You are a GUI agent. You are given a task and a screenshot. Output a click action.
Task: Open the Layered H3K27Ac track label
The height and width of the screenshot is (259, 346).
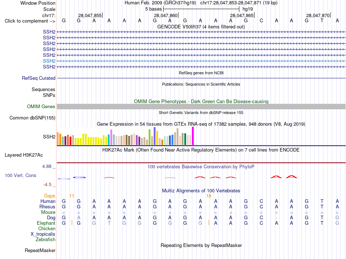pos(24,155)
